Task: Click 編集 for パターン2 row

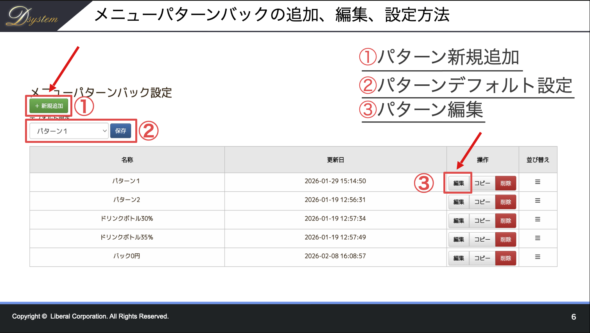Action: (459, 202)
